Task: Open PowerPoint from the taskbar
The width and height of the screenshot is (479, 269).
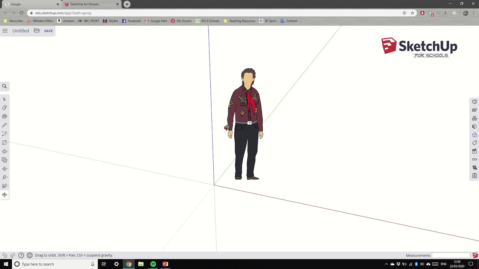Action: [x=165, y=264]
